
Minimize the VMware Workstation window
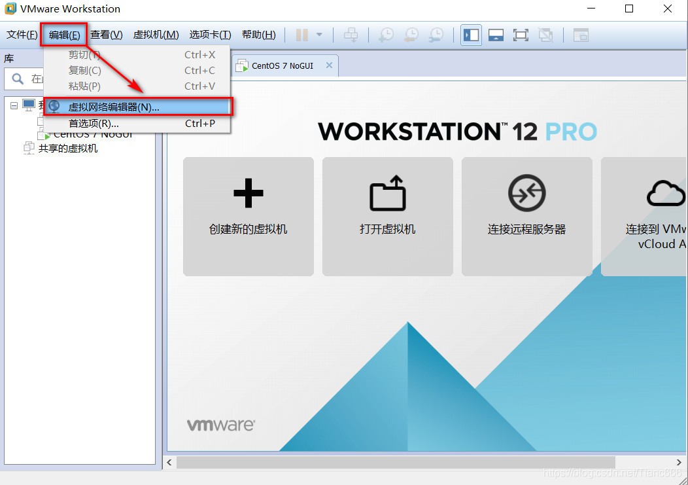[x=591, y=9]
